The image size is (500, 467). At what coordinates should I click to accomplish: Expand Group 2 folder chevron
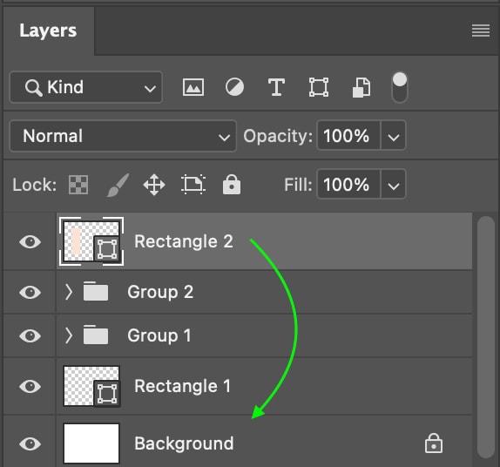coord(68,292)
